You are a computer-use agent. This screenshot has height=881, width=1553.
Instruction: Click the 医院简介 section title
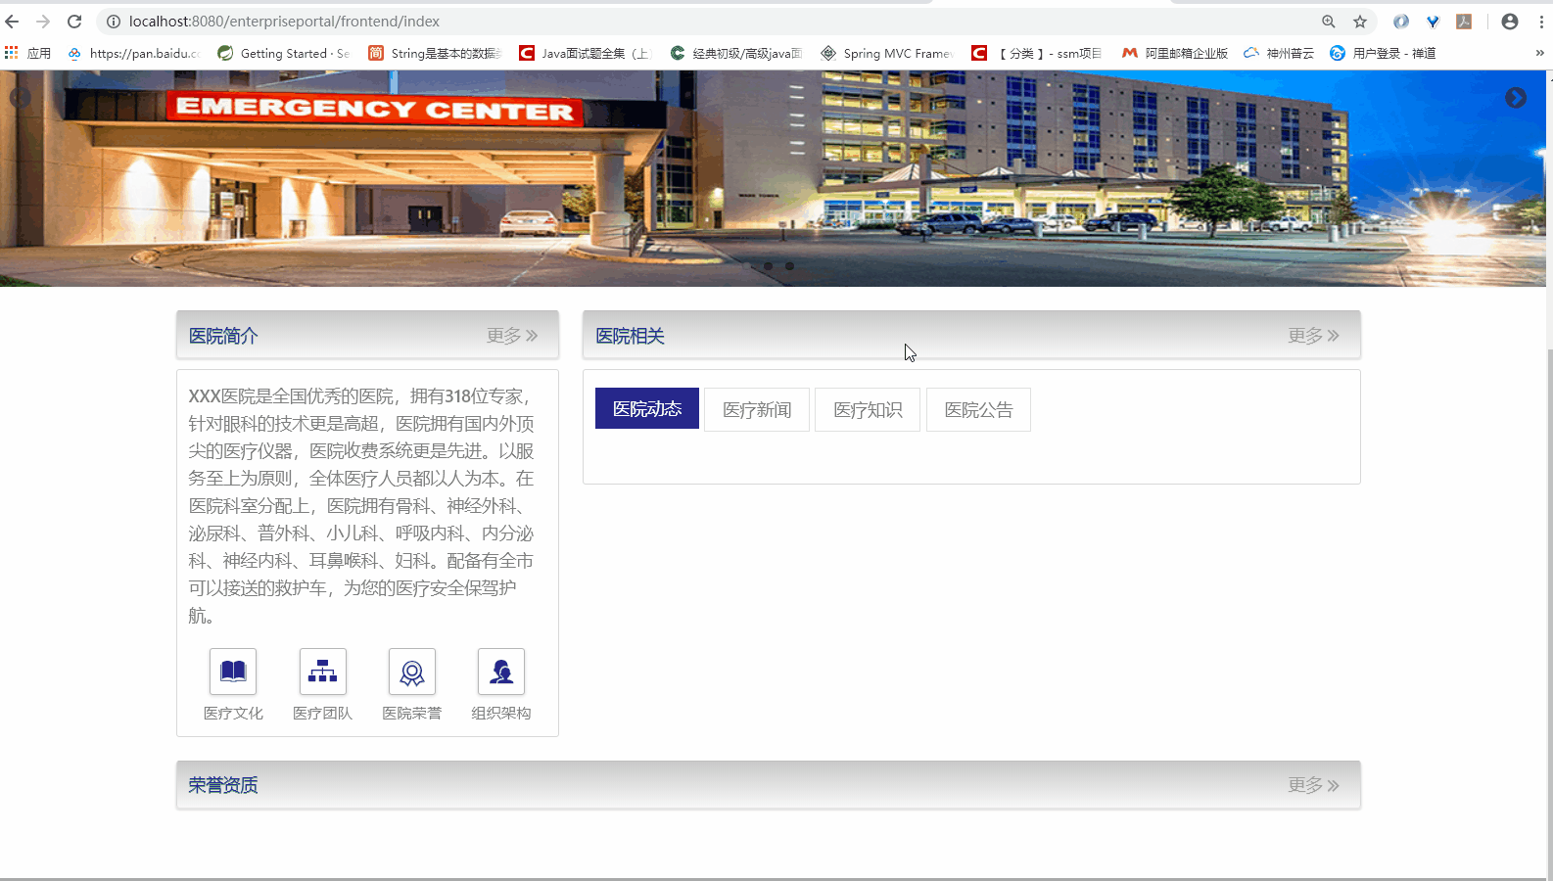pyautogui.click(x=223, y=336)
